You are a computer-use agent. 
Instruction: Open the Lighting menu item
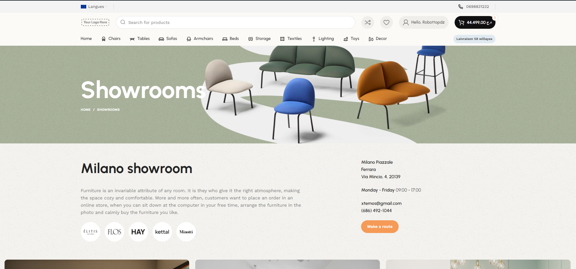(323, 39)
